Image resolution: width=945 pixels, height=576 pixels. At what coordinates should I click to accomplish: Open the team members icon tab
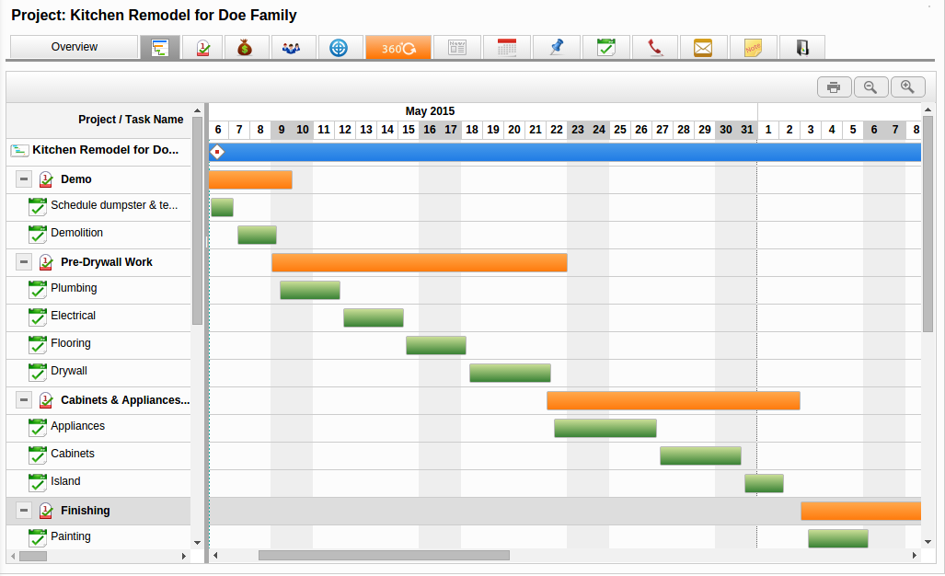292,48
